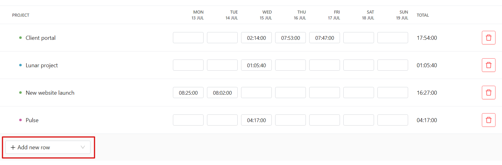Edit Client portal Thursday time 07:53:00
This screenshot has width=502, height=165.
pyautogui.click(x=290, y=38)
